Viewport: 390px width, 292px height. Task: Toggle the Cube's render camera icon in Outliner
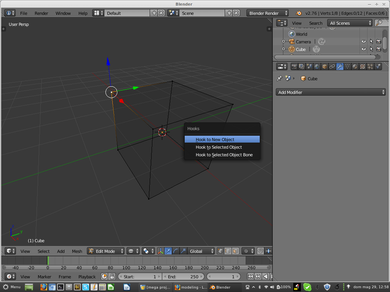pos(379,49)
